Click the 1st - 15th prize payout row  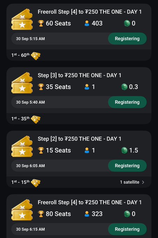click(79, 182)
